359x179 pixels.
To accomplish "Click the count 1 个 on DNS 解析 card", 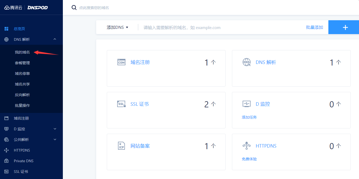I will (x=335, y=62).
